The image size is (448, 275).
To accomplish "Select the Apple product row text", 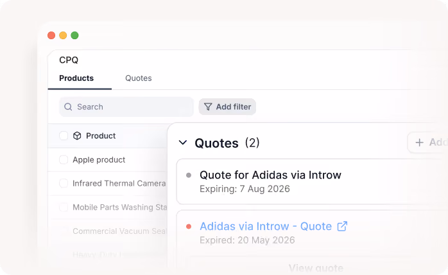I will pyautogui.click(x=99, y=160).
